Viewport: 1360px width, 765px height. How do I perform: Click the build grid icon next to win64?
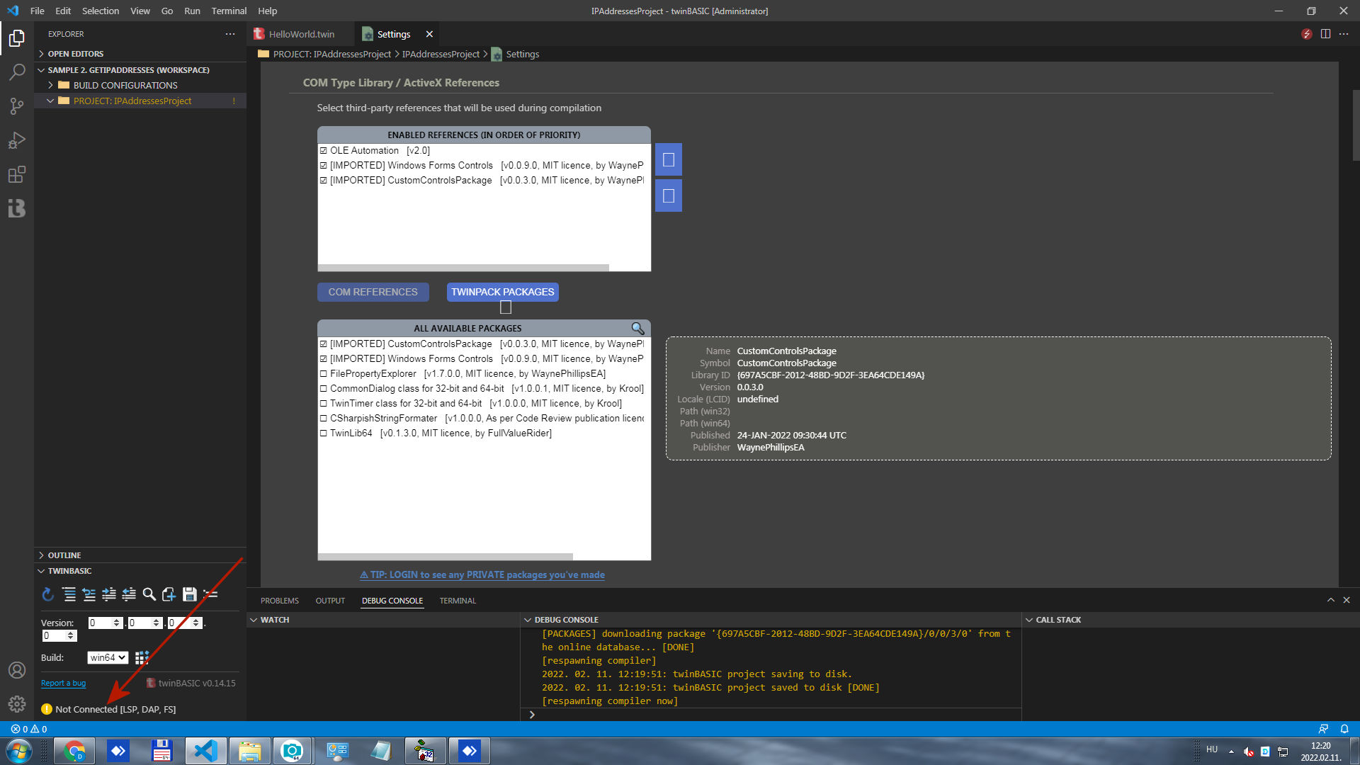[x=142, y=657]
